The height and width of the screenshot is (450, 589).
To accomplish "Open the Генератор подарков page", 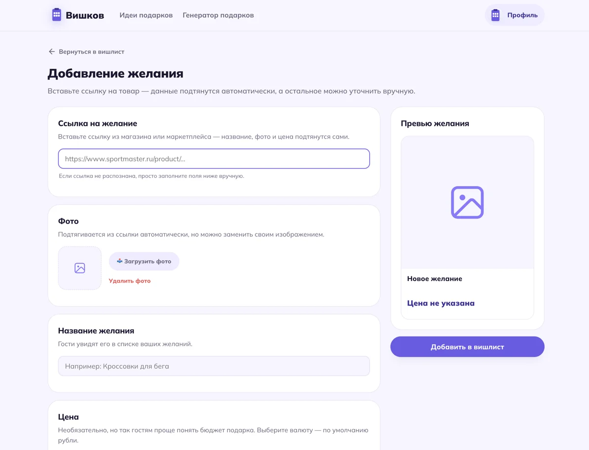I will [218, 15].
